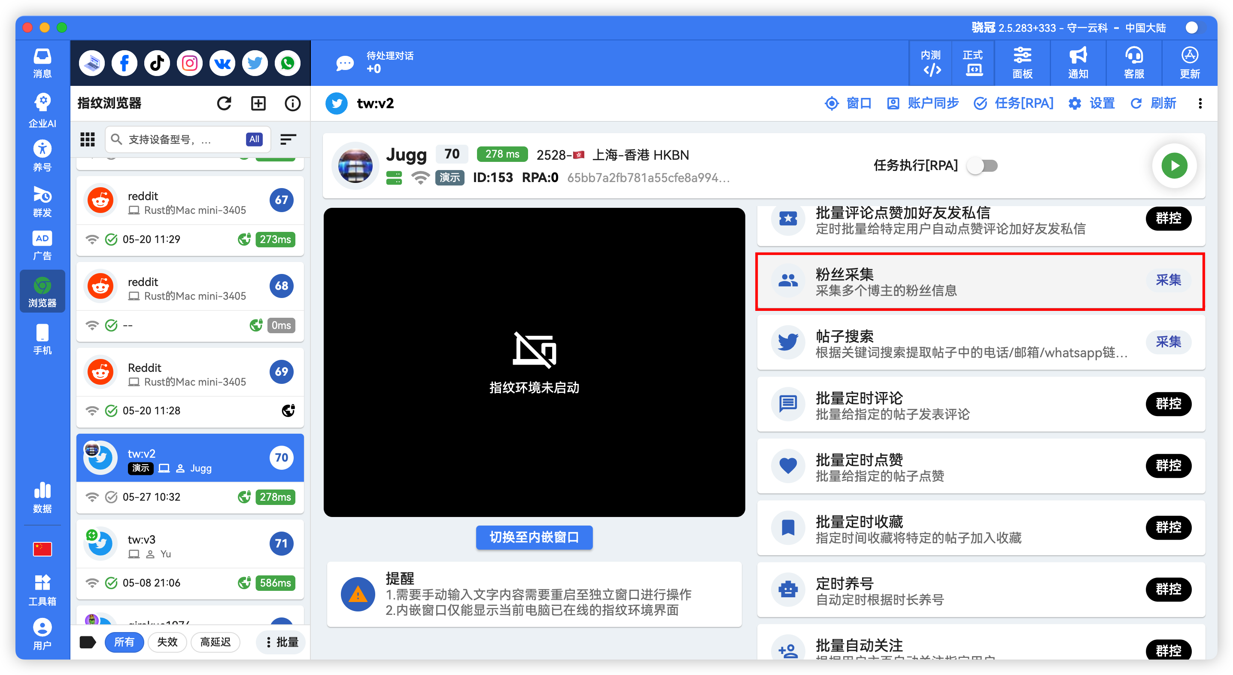Open the 养号 sidebar section
Screen dimensions: 1233x675
point(42,155)
